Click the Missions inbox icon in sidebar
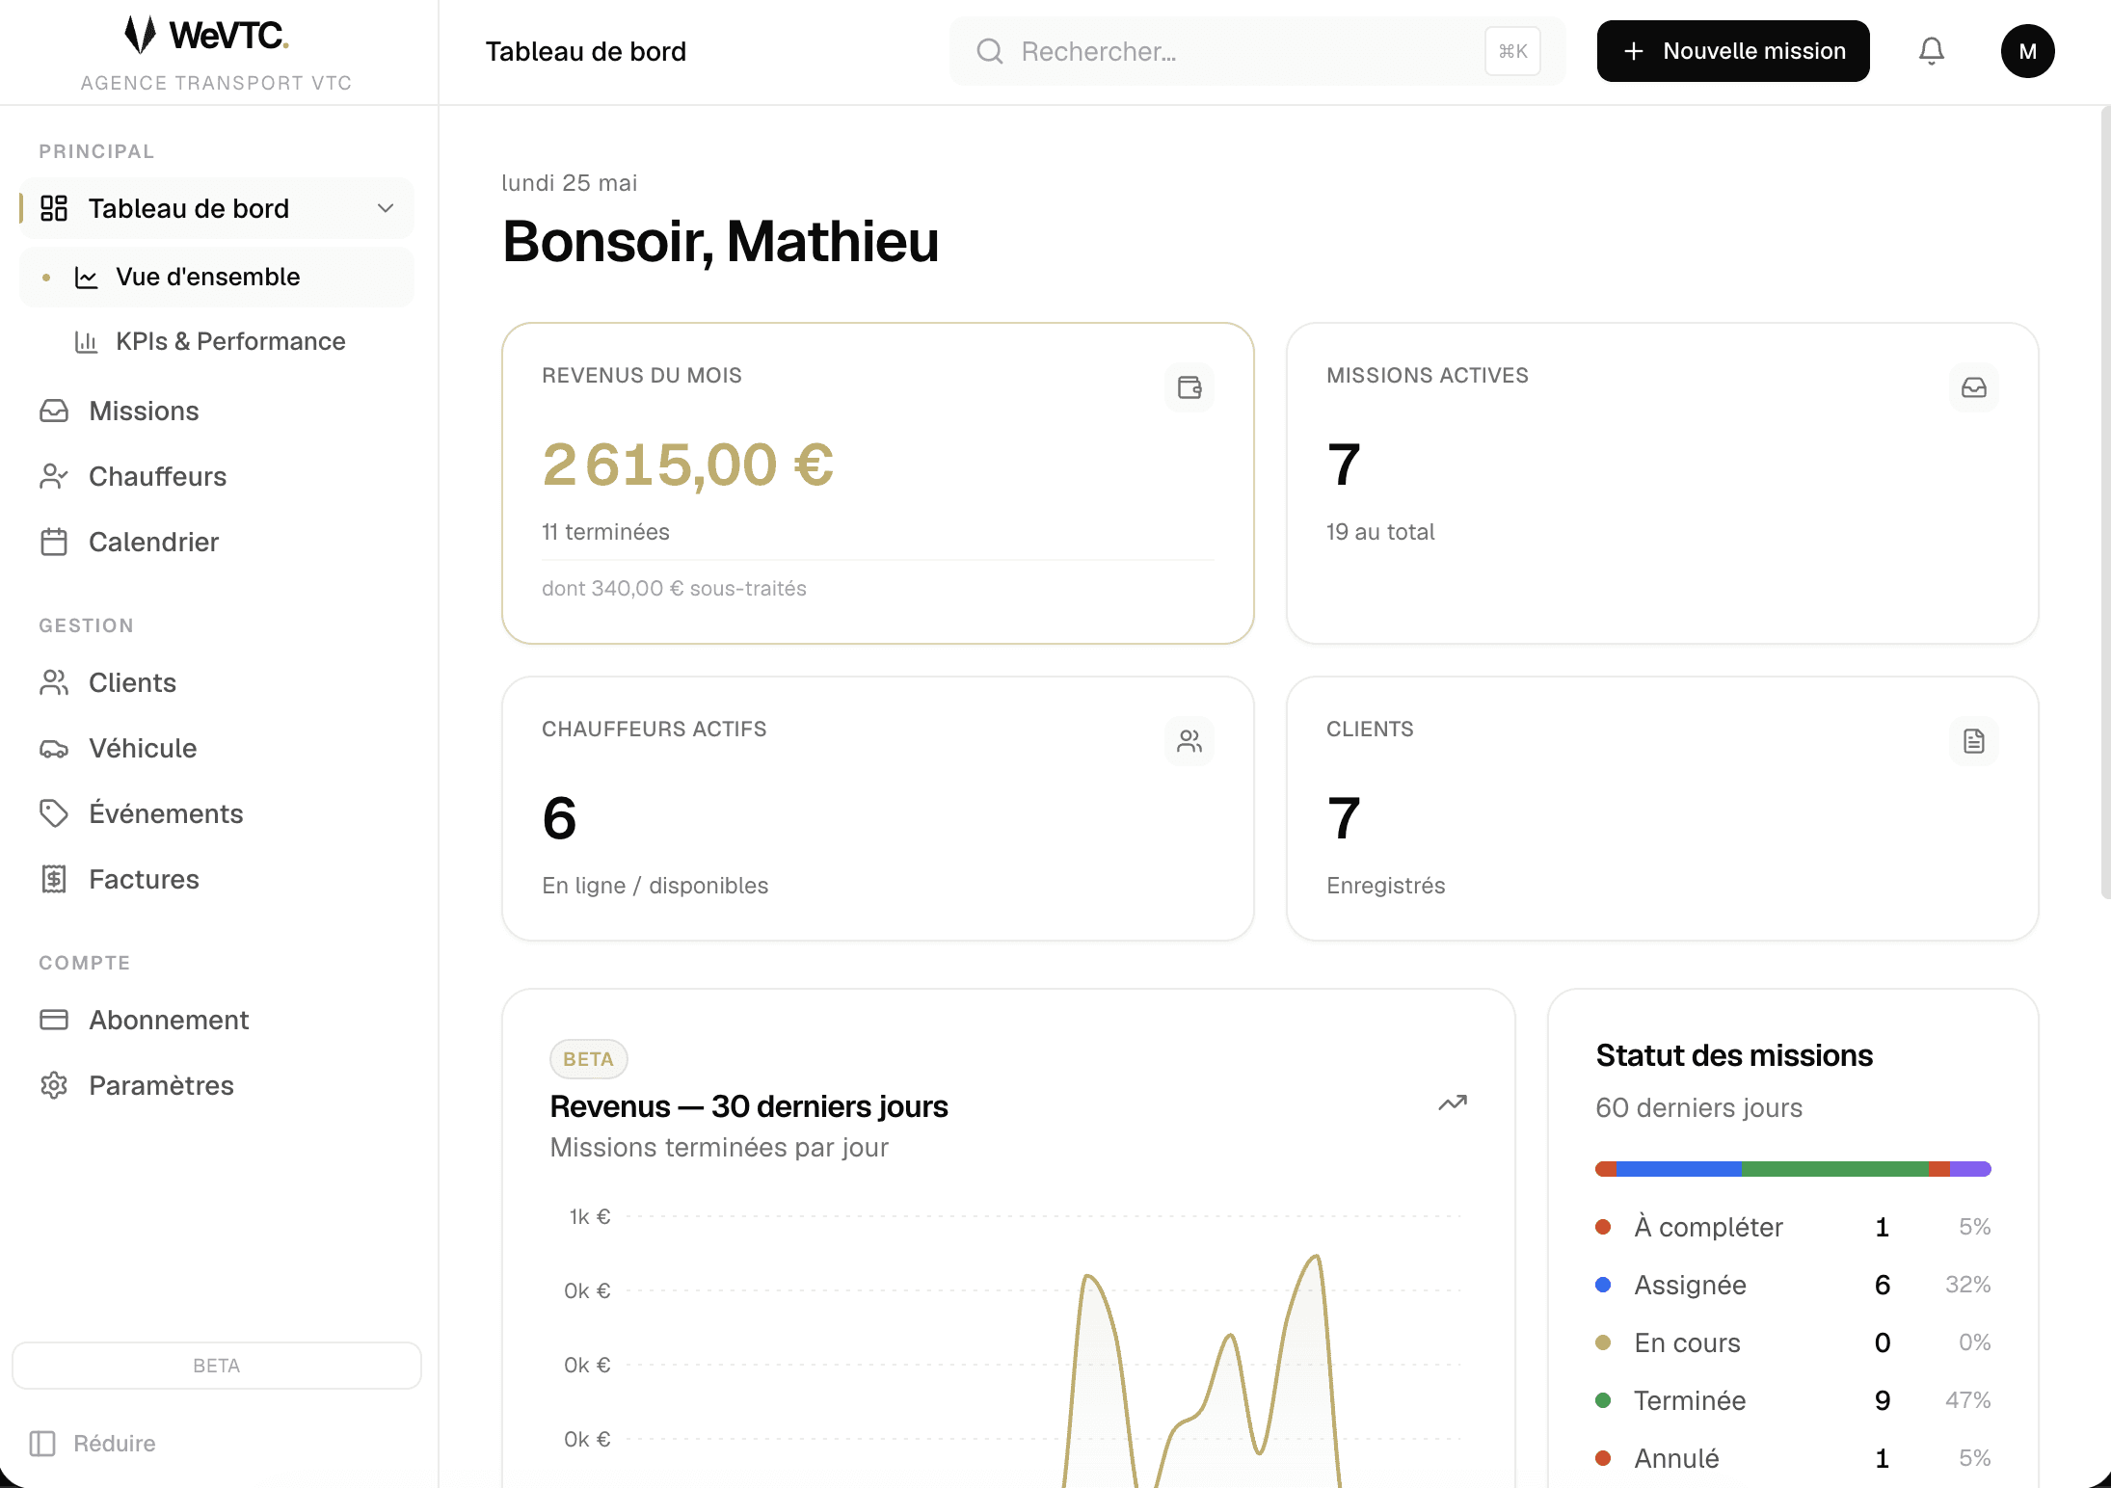The image size is (2111, 1488). [54, 411]
